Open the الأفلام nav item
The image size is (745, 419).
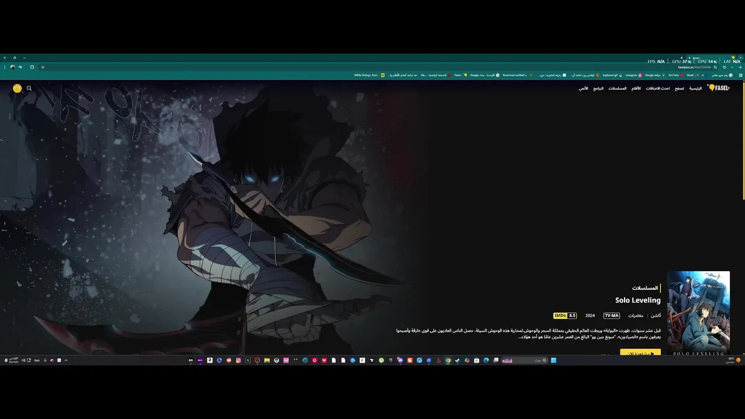[x=636, y=88]
